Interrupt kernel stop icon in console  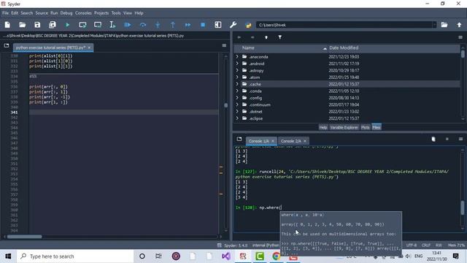point(447,140)
